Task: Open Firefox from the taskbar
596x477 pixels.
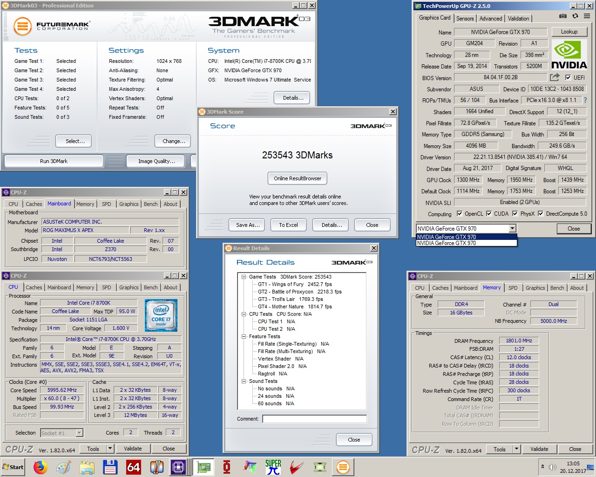Action: (x=41, y=467)
